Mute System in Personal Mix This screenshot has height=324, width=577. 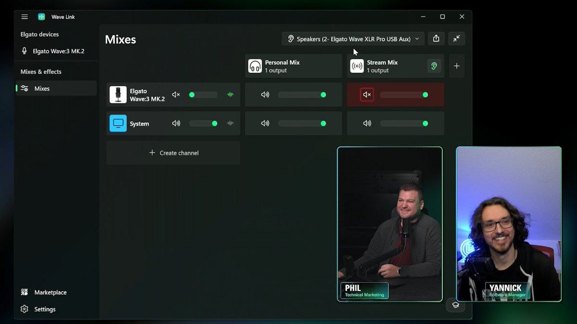(265, 123)
